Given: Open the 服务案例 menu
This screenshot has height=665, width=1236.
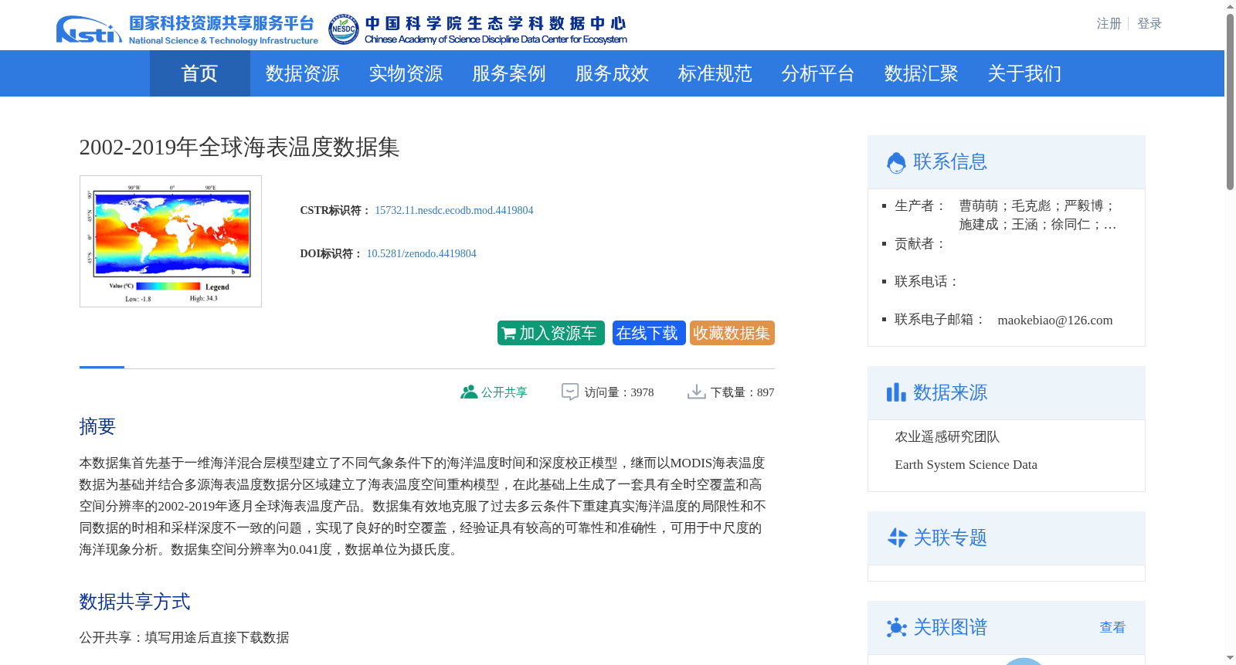Looking at the screenshot, I should [x=509, y=73].
